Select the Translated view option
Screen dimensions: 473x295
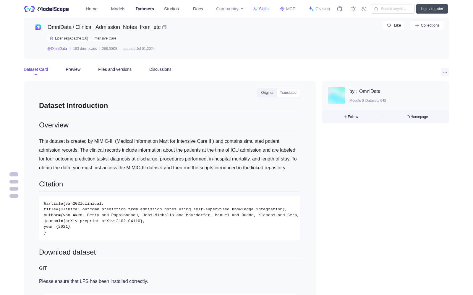tap(288, 93)
